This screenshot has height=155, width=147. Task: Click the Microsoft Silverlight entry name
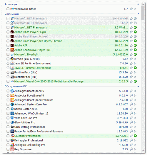[26, 55]
